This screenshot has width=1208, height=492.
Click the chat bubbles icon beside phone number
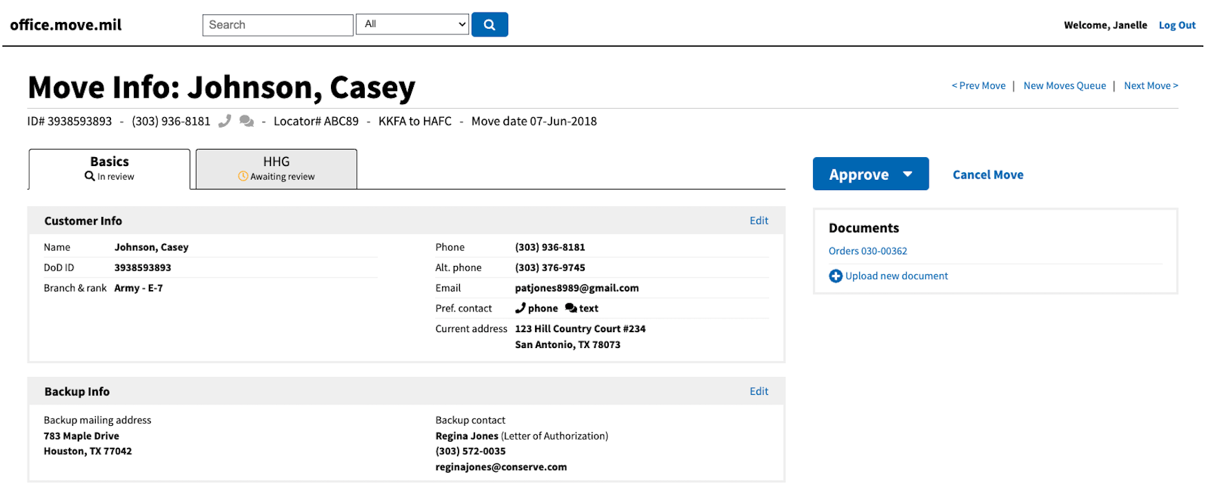coord(246,121)
